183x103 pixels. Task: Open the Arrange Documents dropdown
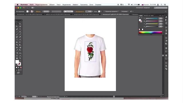33,8
